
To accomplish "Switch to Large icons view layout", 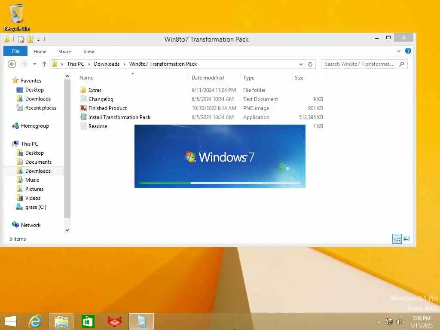I will [406, 238].
